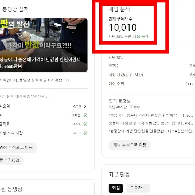Open the latest video thumbnail
The width and height of the screenshot is (195, 195).
[44, 45]
